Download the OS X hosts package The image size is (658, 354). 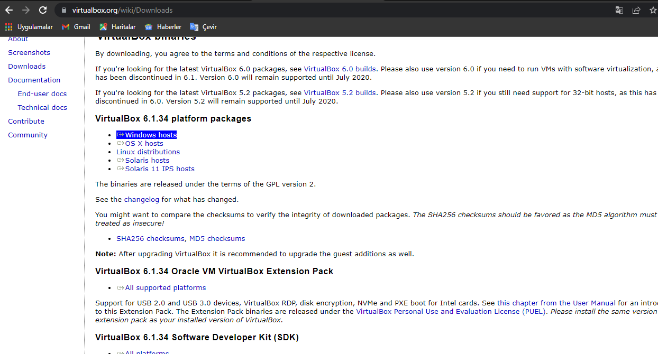pos(140,143)
